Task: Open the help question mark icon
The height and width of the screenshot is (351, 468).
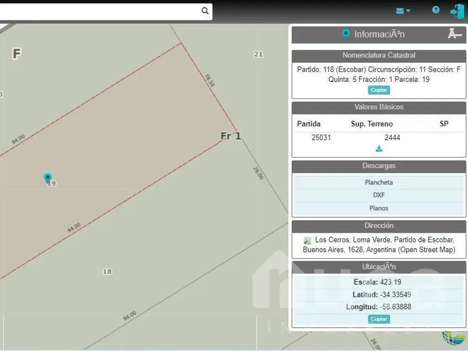Action: point(436,10)
